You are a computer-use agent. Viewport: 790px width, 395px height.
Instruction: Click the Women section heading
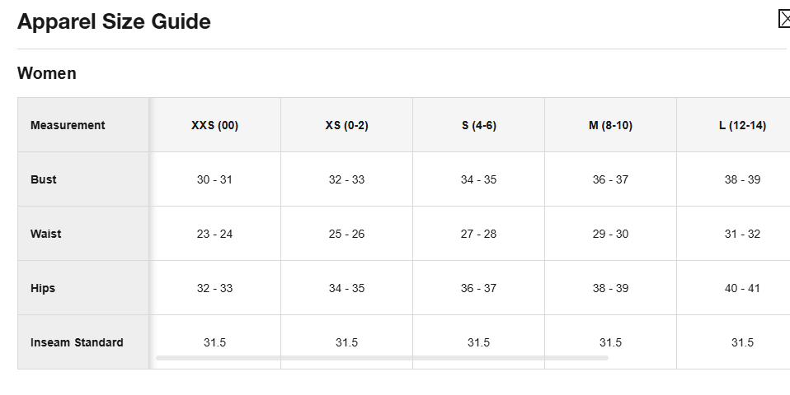pos(47,73)
